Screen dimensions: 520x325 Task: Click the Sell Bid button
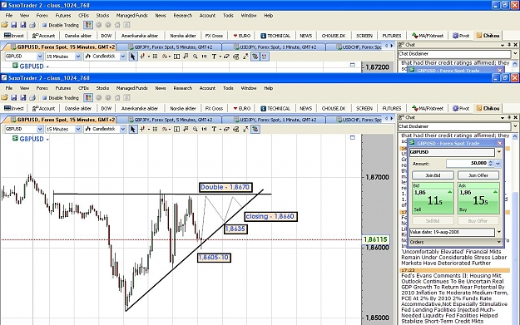coord(433,221)
